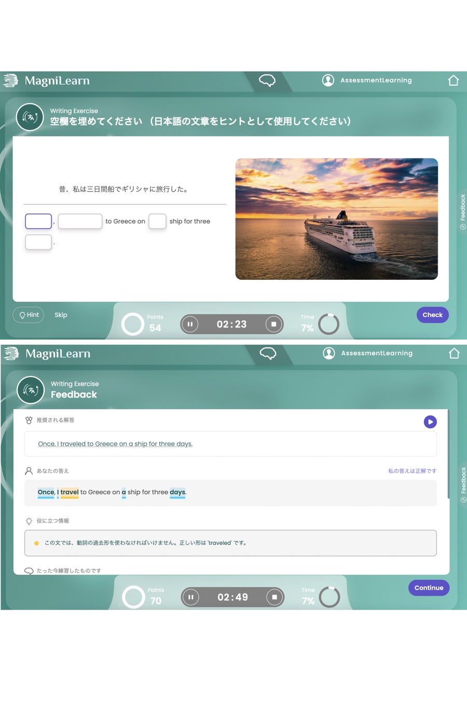This screenshot has height=701, width=467.
Task: Click the speech bubble icon next to たった今練習したものです
Action: [29, 571]
